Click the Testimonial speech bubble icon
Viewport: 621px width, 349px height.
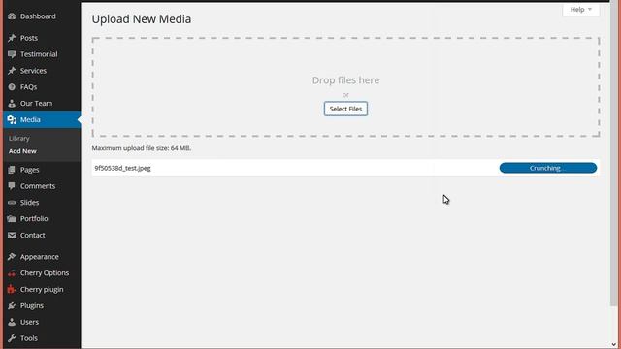(x=12, y=54)
